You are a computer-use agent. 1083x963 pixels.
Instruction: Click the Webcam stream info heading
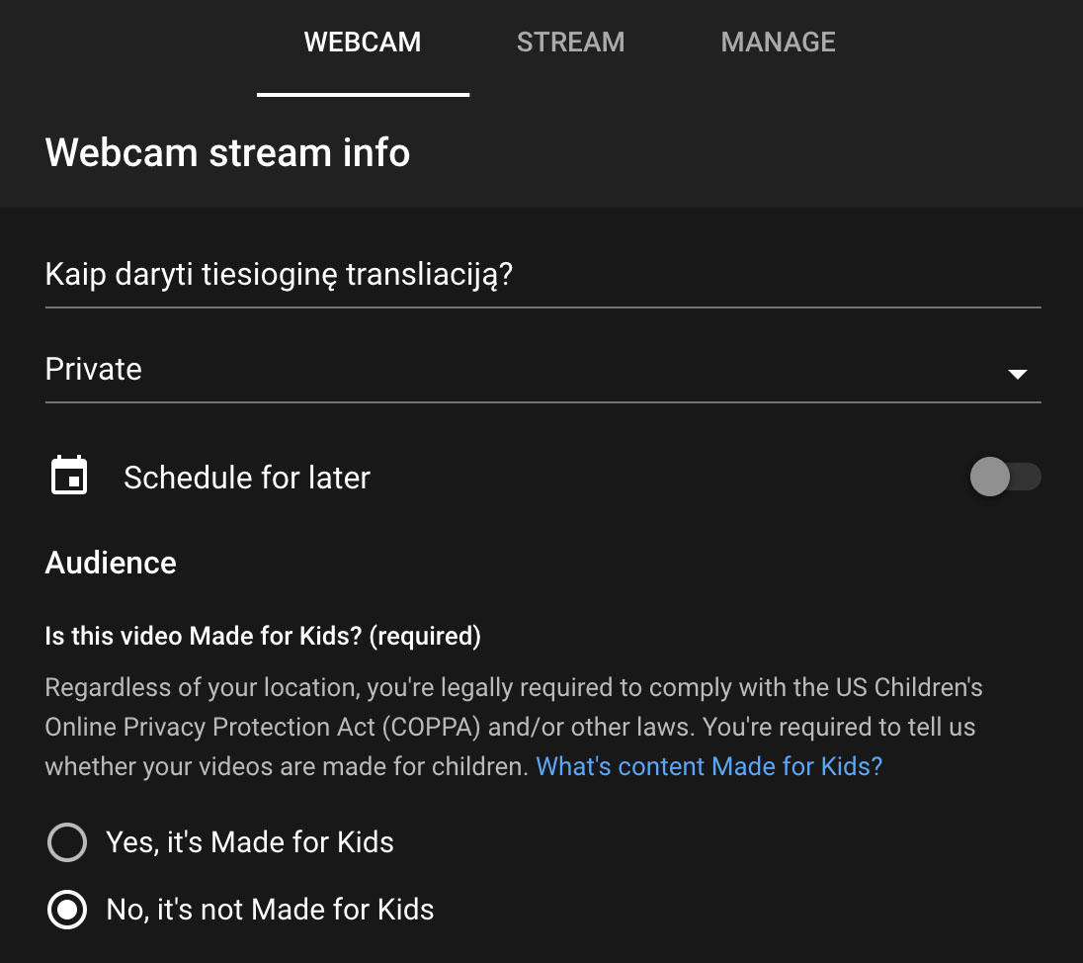coord(227,152)
